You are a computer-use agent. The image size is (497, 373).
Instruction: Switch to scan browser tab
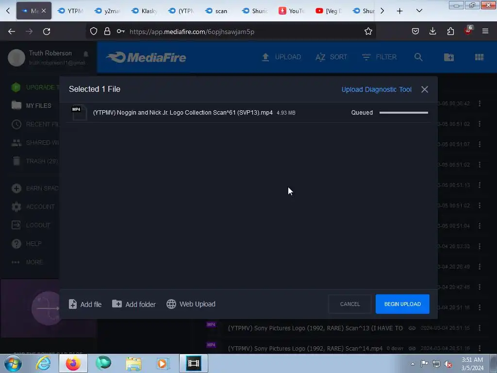[218, 11]
